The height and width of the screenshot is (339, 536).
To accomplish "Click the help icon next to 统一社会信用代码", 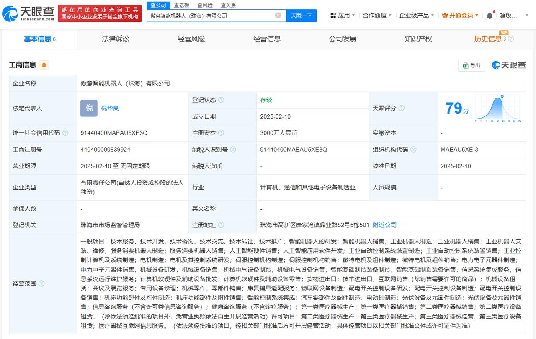I will coord(65,133).
